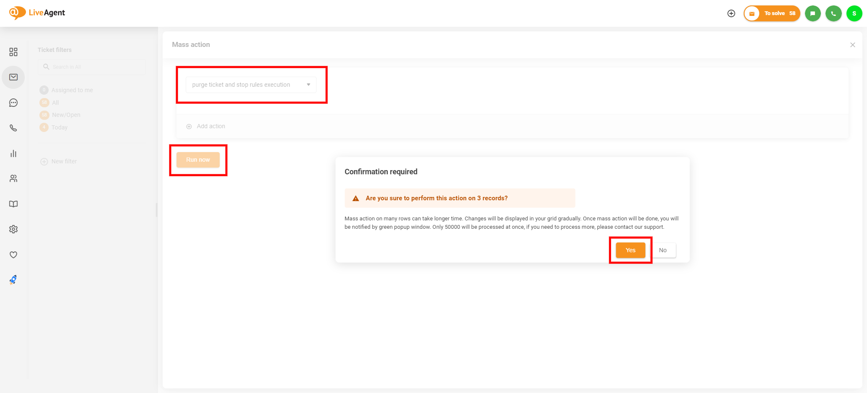Select the New/Open ticket filter
The width and height of the screenshot is (867, 393).
(x=66, y=115)
